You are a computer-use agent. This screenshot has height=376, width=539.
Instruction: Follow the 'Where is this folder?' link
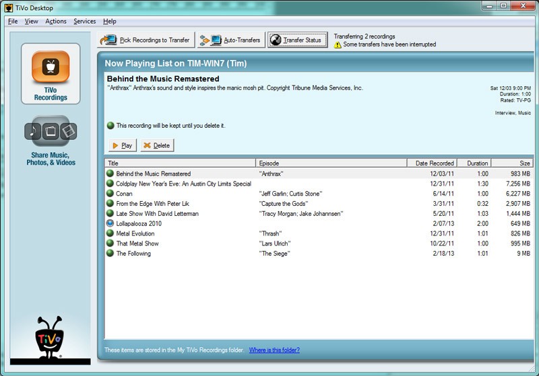coord(274,350)
